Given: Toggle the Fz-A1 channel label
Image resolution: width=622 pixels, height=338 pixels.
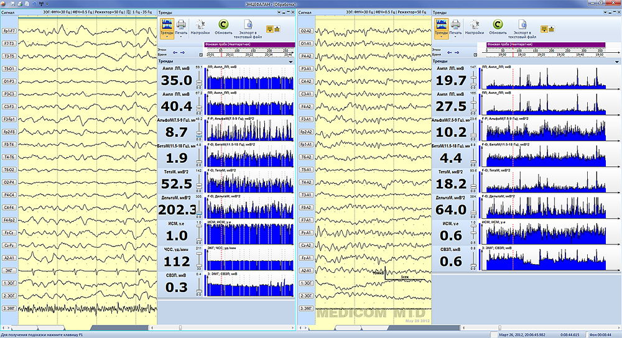Looking at the screenshot, I should [306, 258].
